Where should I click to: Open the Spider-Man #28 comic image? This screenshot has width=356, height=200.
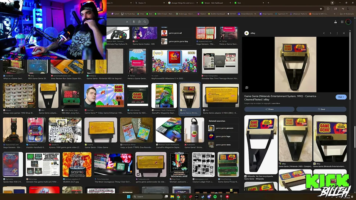tap(13, 164)
